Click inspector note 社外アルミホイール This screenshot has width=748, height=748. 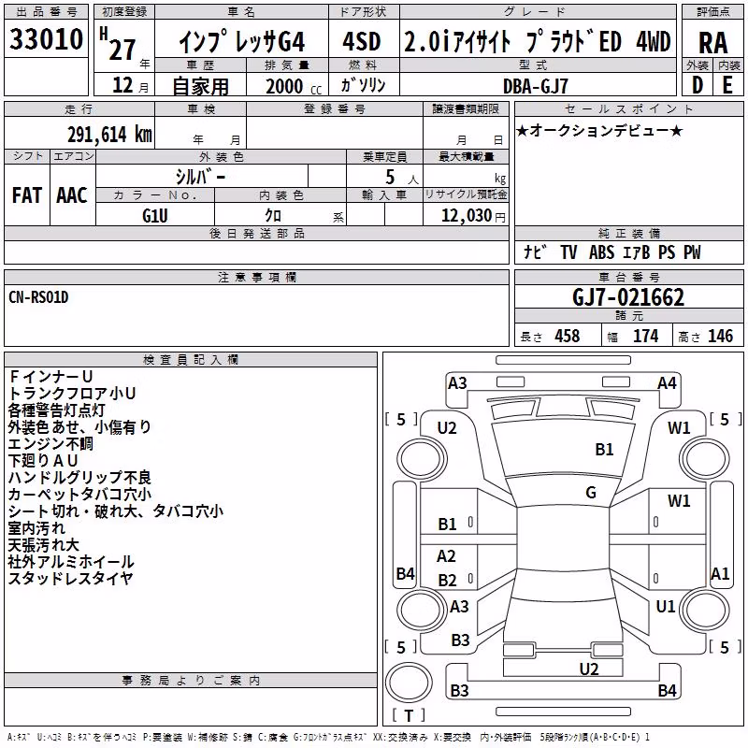click(x=71, y=562)
